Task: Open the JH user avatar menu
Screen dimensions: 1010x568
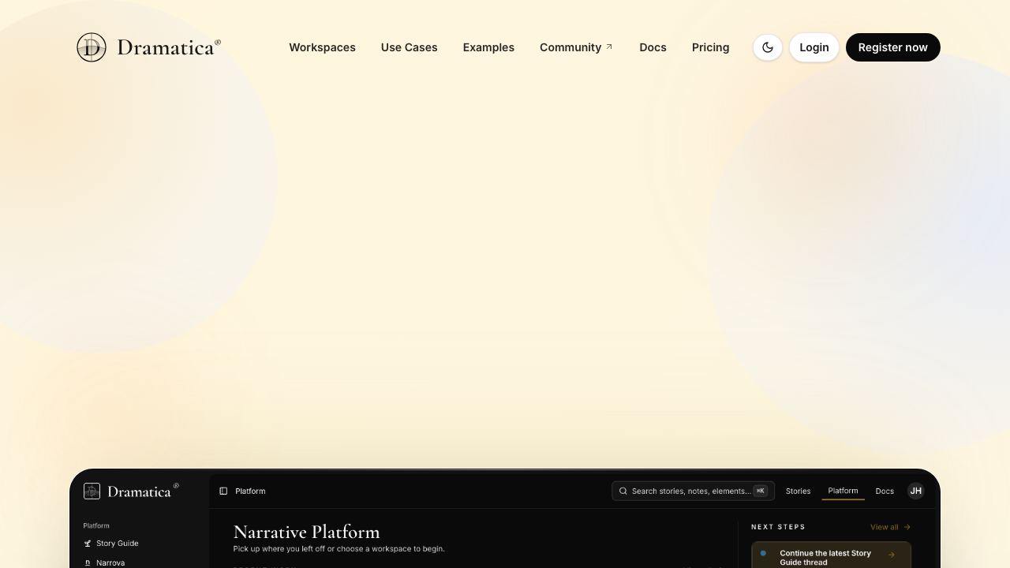Action: [x=916, y=491]
